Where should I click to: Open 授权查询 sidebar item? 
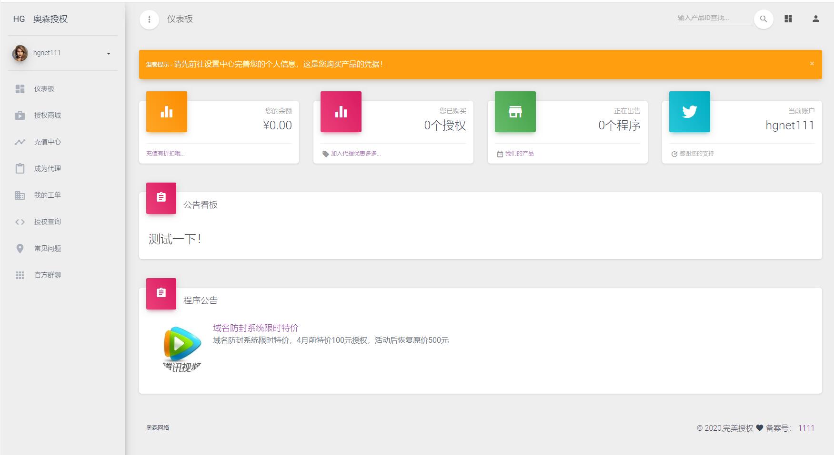click(47, 222)
